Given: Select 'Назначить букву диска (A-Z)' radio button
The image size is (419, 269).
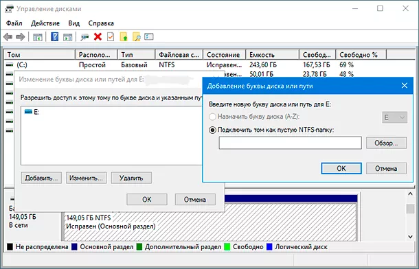Looking at the screenshot, I should point(212,117).
